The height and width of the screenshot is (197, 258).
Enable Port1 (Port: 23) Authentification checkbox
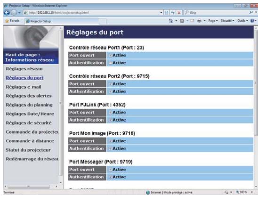click(x=111, y=63)
